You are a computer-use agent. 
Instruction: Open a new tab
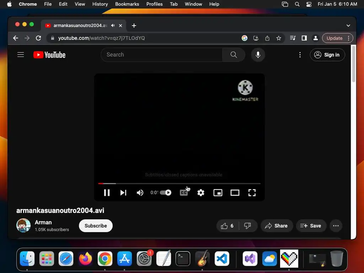pyautogui.click(x=134, y=26)
